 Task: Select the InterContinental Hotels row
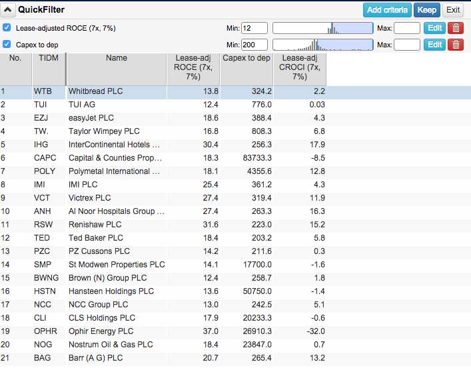coord(236,145)
